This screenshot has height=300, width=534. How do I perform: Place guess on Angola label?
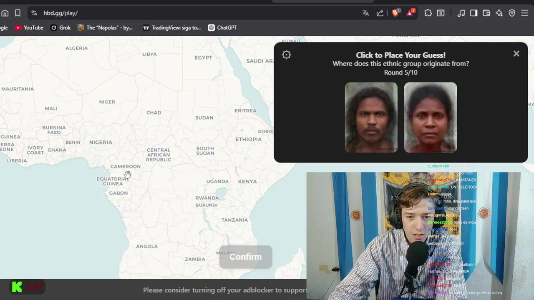147,246
